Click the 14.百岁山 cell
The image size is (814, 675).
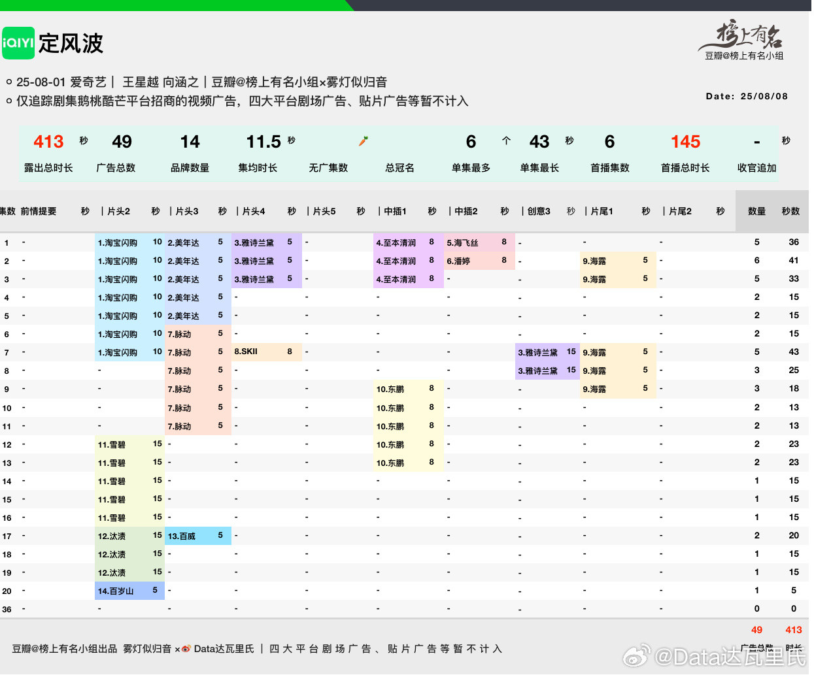[x=116, y=591]
